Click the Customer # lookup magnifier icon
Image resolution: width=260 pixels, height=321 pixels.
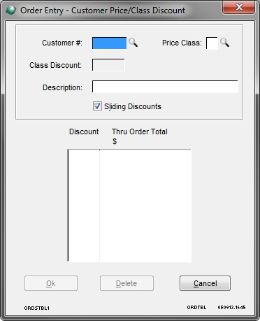tap(133, 43)
